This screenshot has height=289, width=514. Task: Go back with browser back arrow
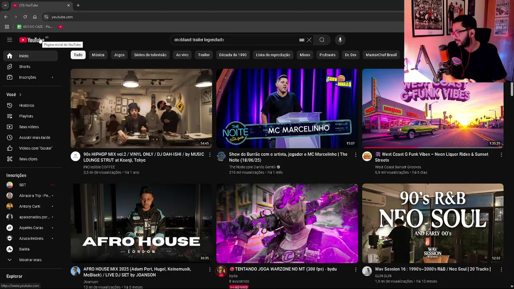(x=6, y=17)
